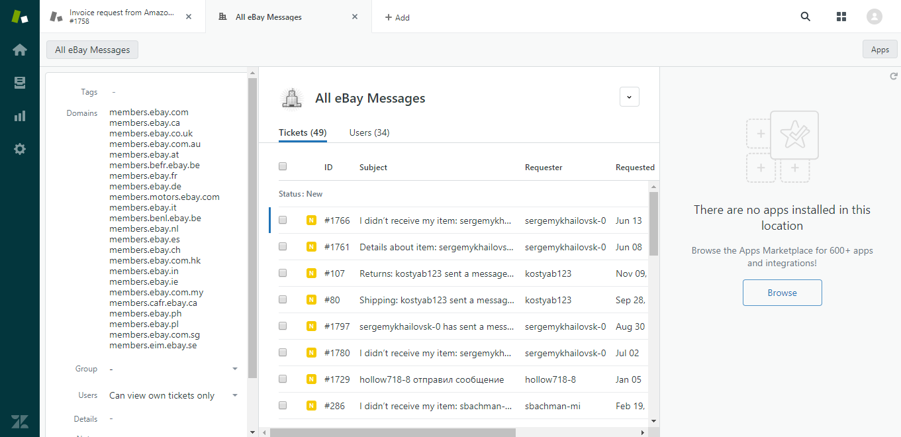Add a new tab

tap(397, 17)
